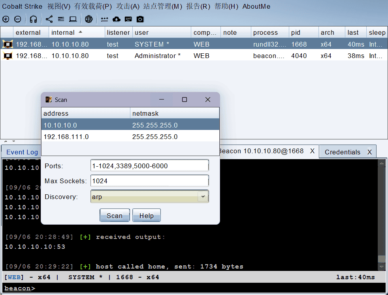Click the globe icon in toolbar

coord(89,19)
